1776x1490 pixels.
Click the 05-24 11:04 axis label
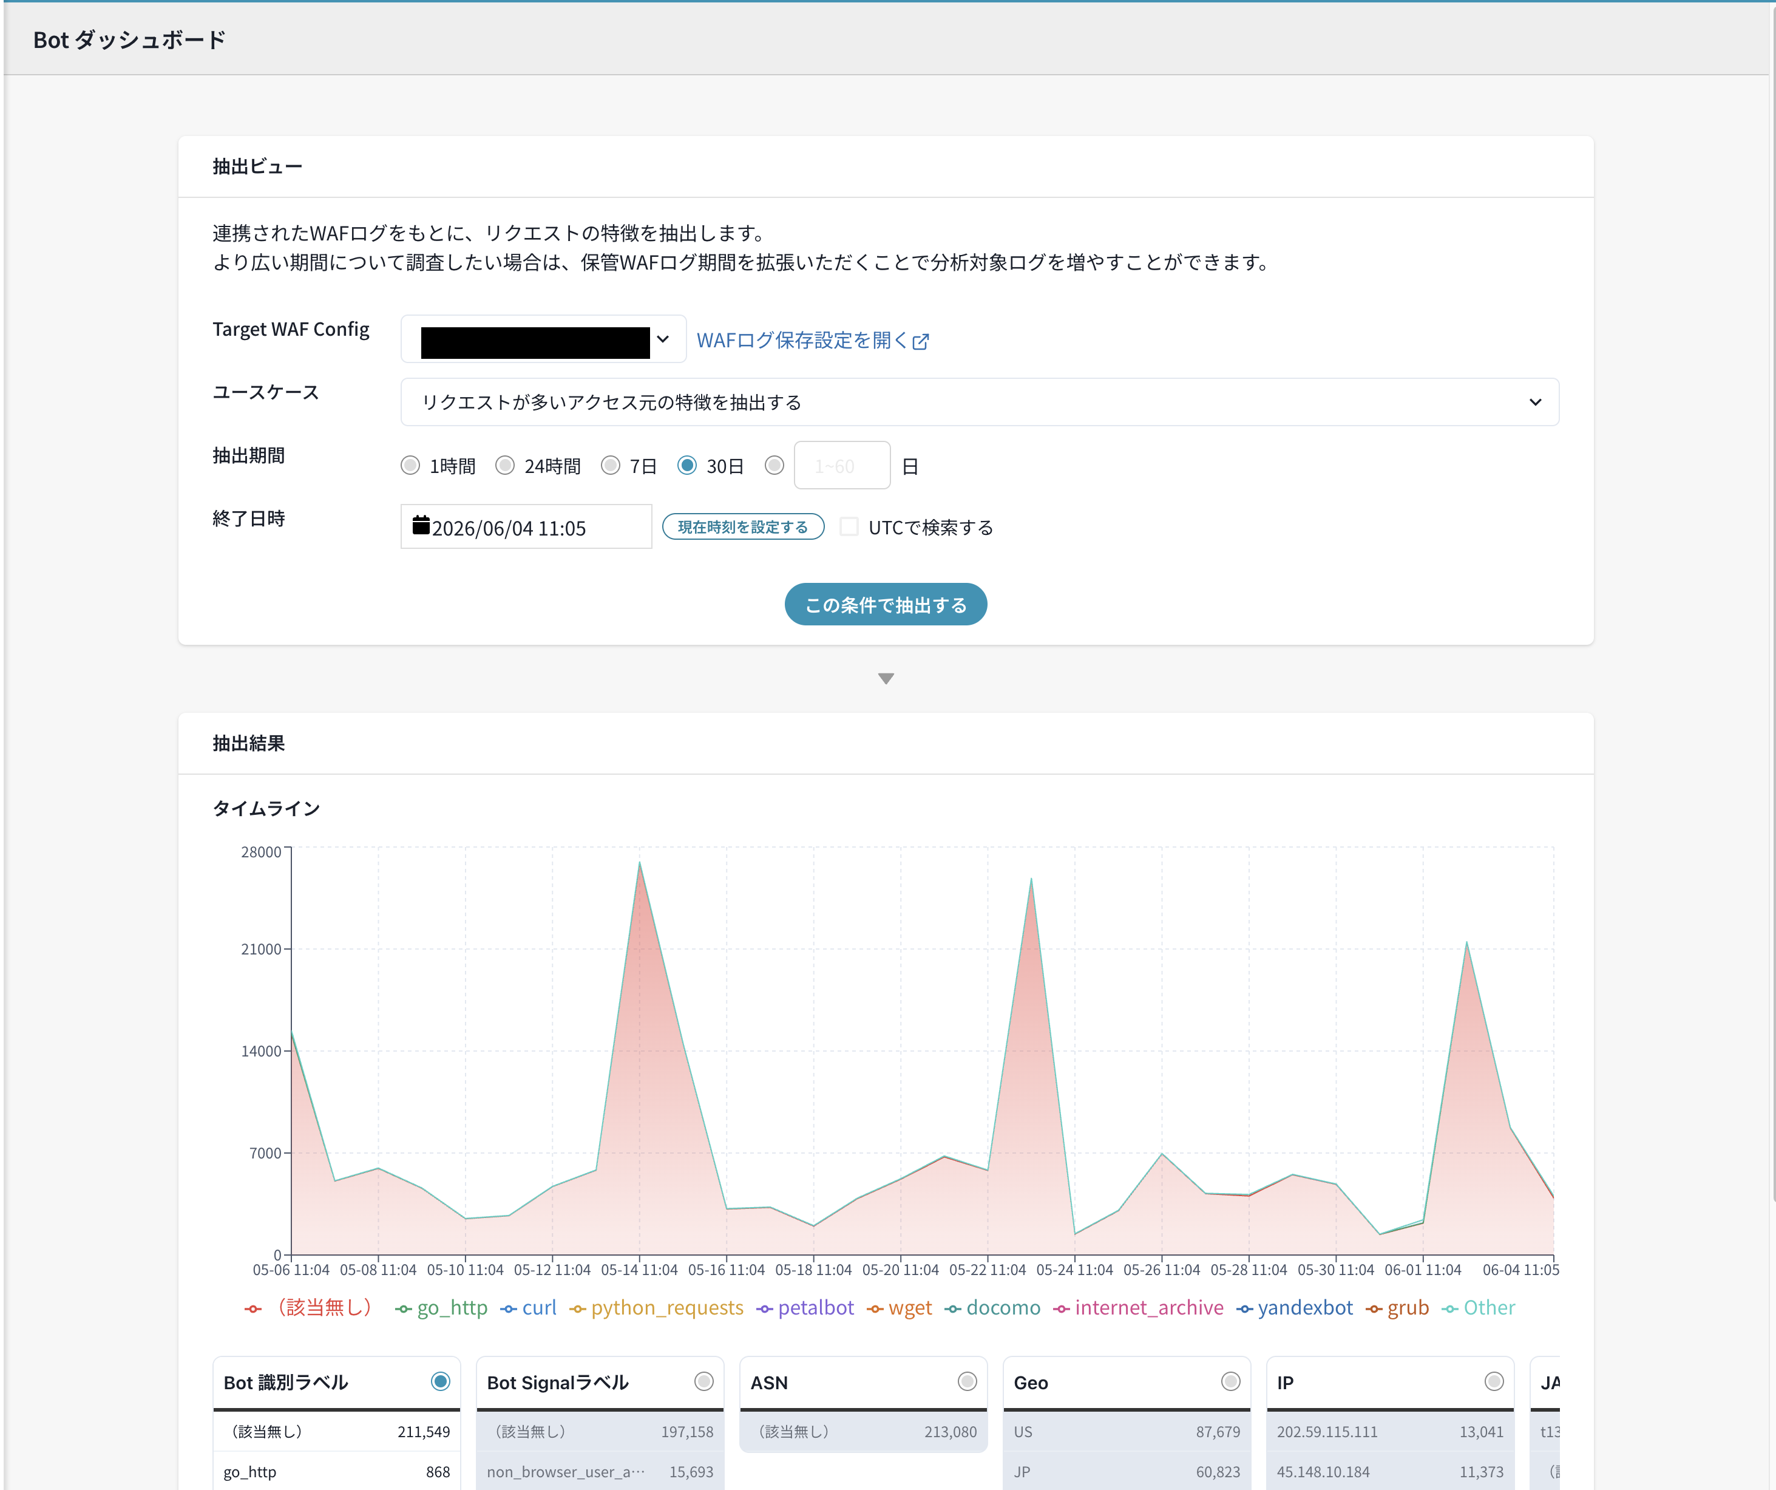1074,1270
